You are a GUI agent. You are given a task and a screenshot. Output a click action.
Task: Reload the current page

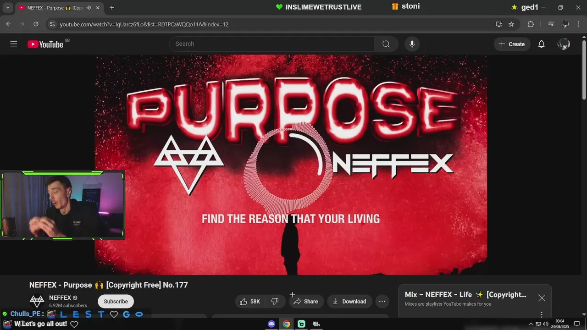point(36,24)
